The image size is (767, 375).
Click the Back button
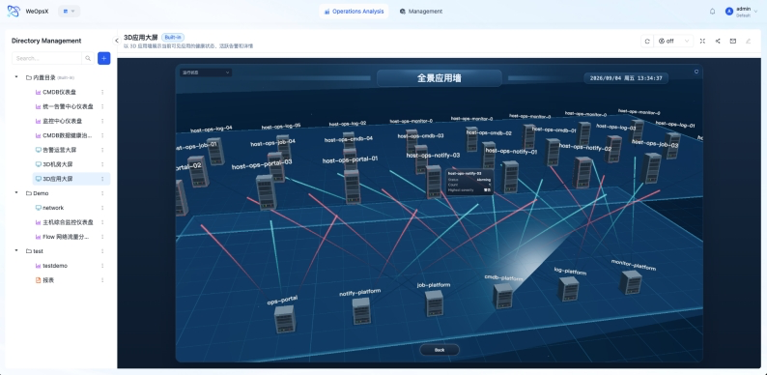pyautogui.click(x=440, y=350)
